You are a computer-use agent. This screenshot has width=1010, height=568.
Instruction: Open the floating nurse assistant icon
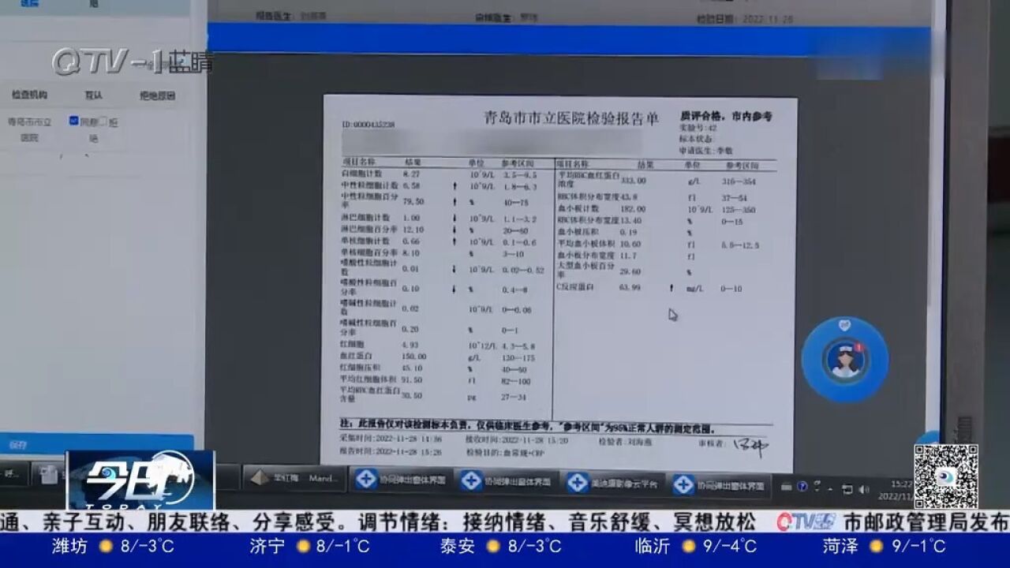coord(844,360)
